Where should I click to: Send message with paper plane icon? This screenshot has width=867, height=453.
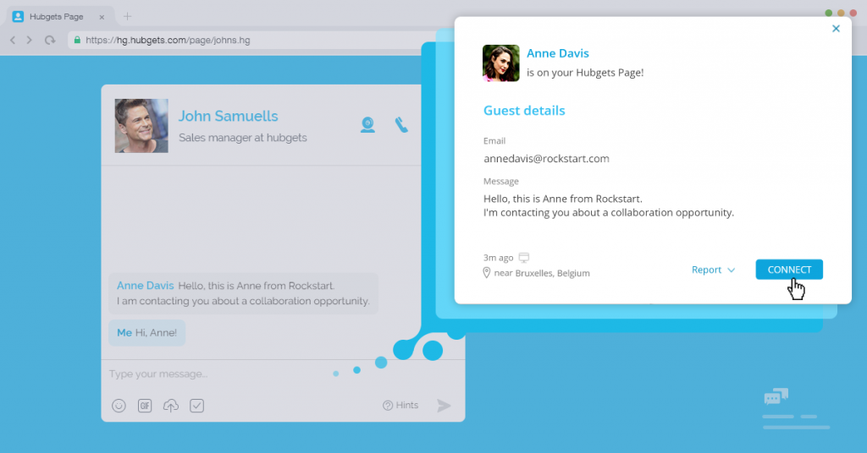tap(444, 406)
